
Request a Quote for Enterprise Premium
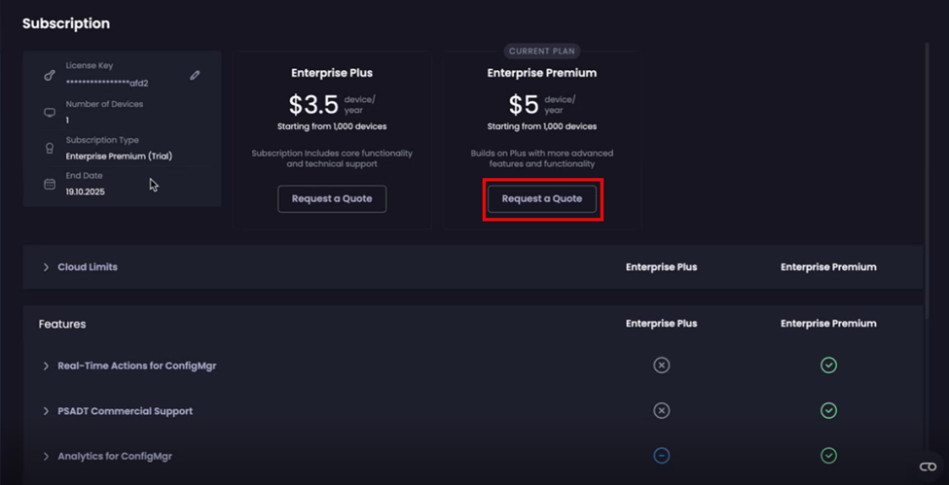542,199
